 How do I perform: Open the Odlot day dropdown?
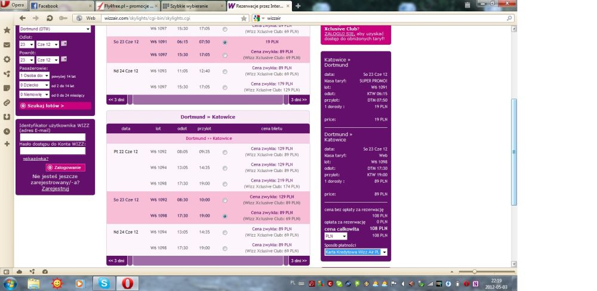point(27,45)
